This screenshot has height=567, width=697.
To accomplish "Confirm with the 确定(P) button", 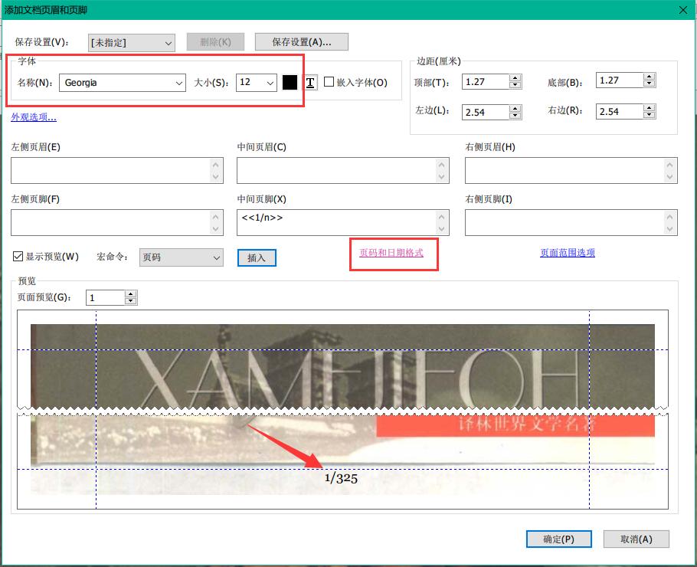I will 558,539.
